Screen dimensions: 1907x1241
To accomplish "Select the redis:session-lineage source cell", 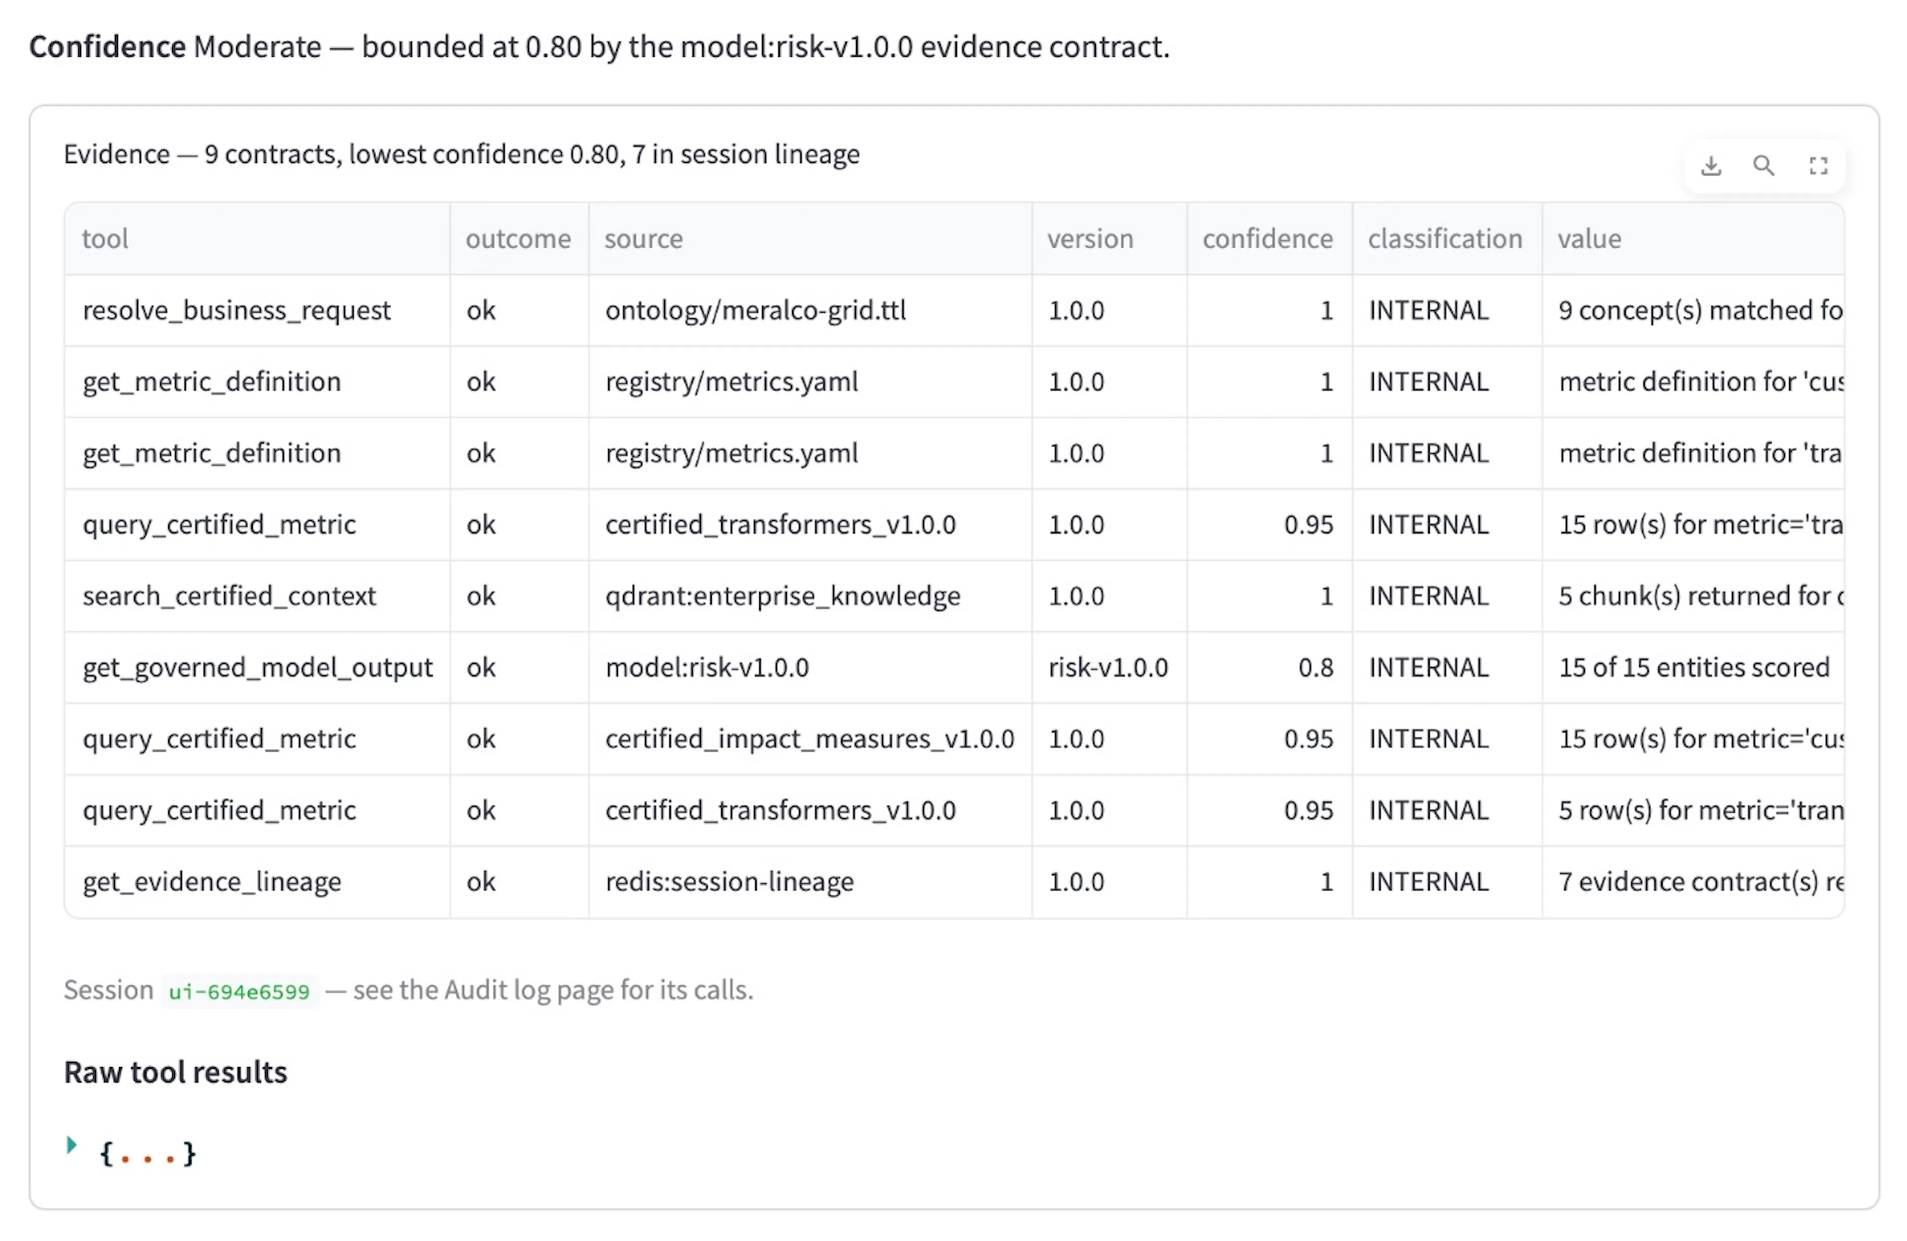I will point(810,882).
